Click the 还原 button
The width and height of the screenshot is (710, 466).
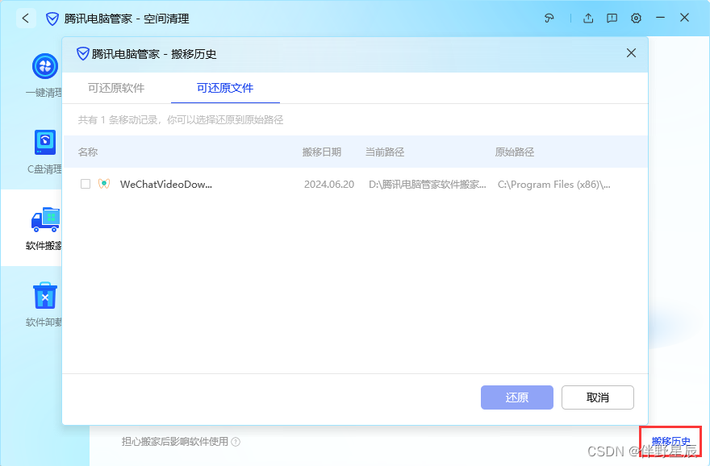(516, 397)
